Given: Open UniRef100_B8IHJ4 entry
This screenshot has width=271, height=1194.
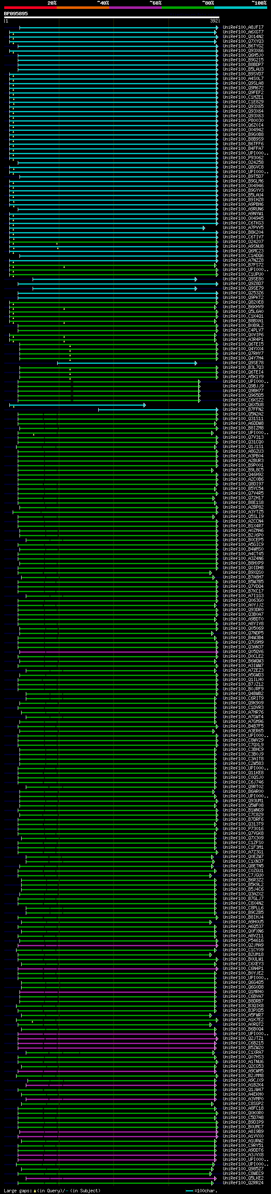Looking at the screenshot, I should (243, 917).
